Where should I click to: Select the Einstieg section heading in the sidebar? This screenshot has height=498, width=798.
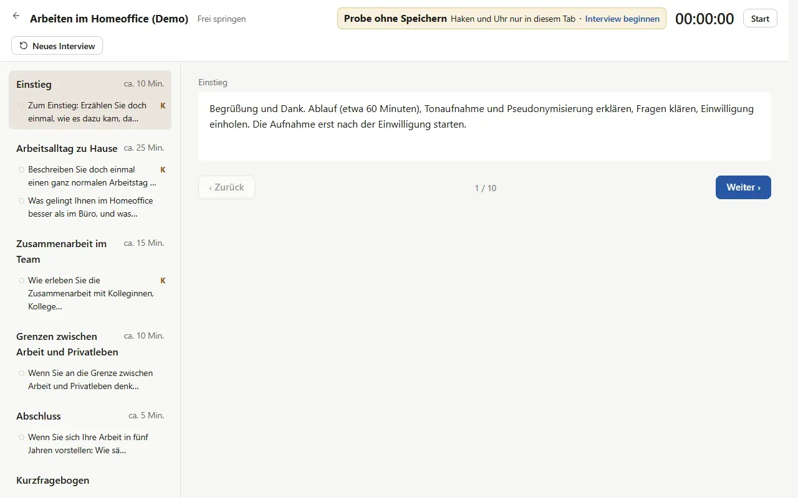pyautogui.click(x=34, y=84)
